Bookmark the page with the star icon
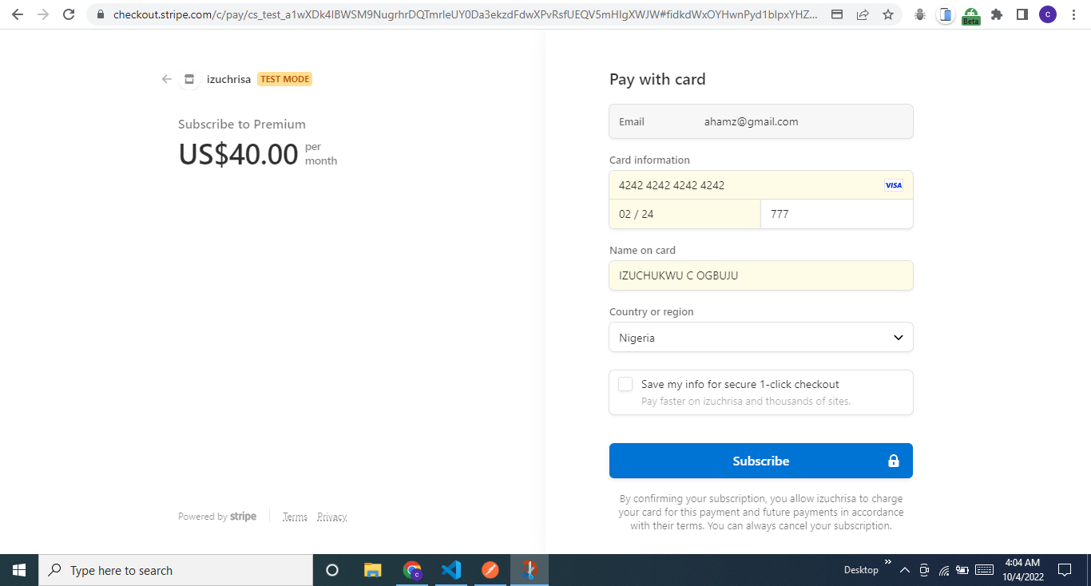Screen dimensions: 1091x586 pos(887,14)
